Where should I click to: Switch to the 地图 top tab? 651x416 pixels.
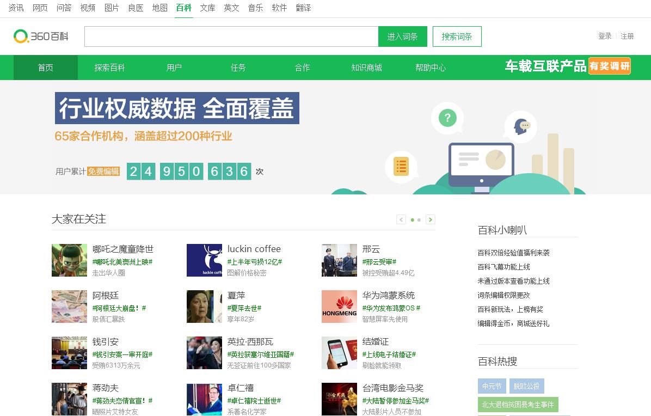(159, 8)
